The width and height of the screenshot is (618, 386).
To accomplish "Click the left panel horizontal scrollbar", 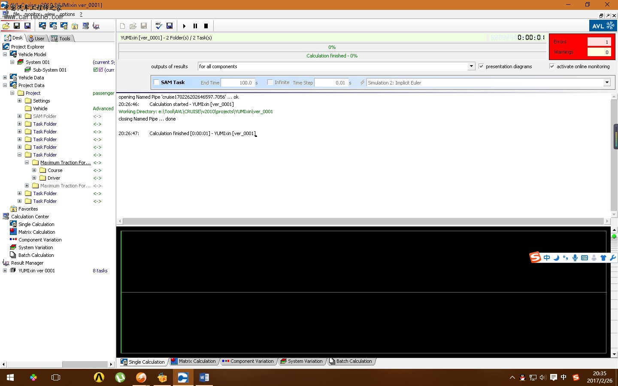I will (58, 364).
